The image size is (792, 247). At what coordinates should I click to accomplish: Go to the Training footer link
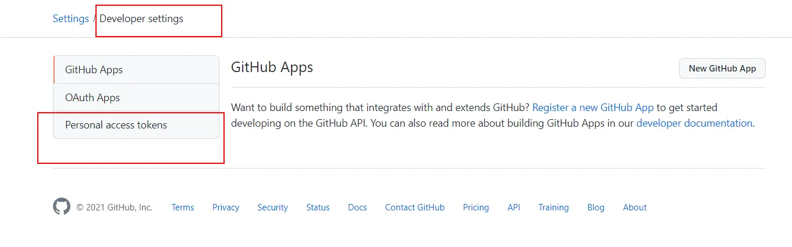[553, 207]
